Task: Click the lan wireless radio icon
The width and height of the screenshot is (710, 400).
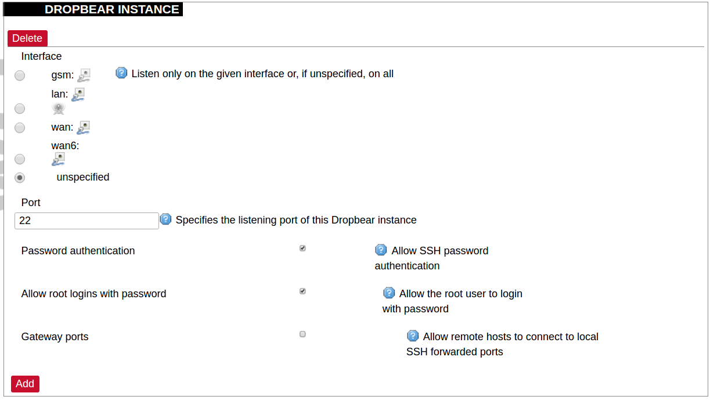Action: (x=58, y=109)
